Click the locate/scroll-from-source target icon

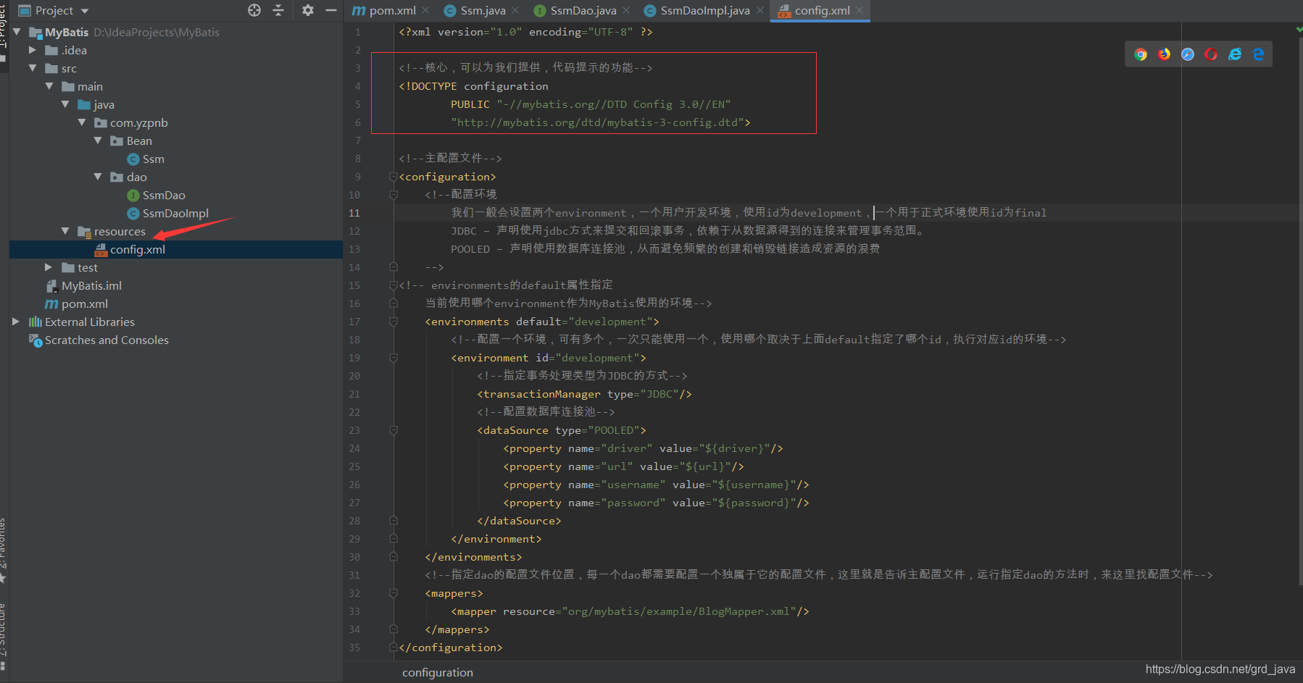pyautogui.click(x=254, y=10)
